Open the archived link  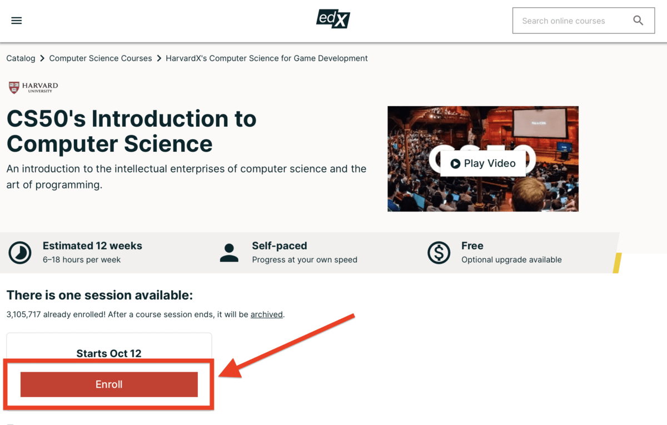click(266, 314)
